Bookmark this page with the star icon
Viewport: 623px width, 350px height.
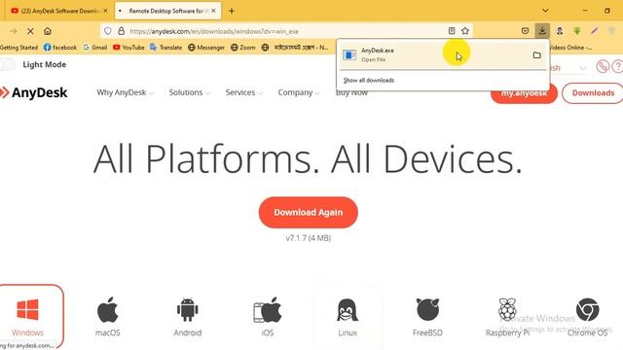[x=465, y=31]
